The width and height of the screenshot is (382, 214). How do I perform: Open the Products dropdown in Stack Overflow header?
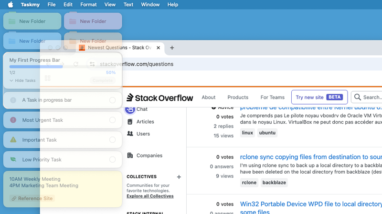click(x=238, y=97)
